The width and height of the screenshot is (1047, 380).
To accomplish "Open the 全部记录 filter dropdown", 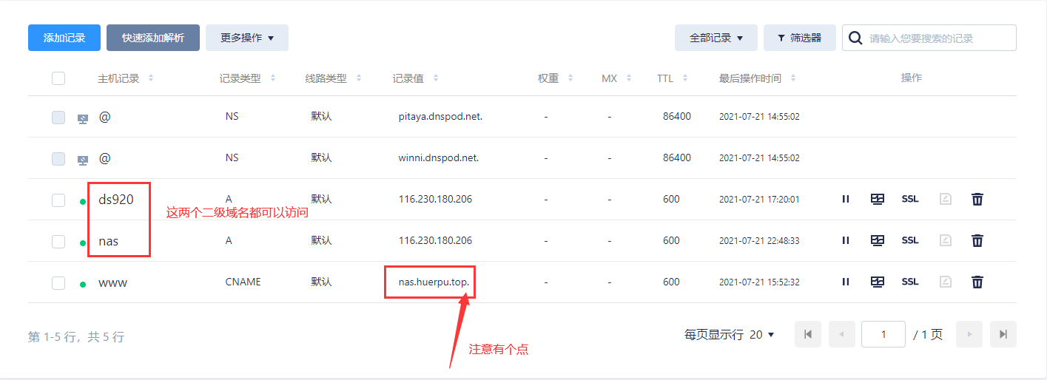I will click(716, 38).
